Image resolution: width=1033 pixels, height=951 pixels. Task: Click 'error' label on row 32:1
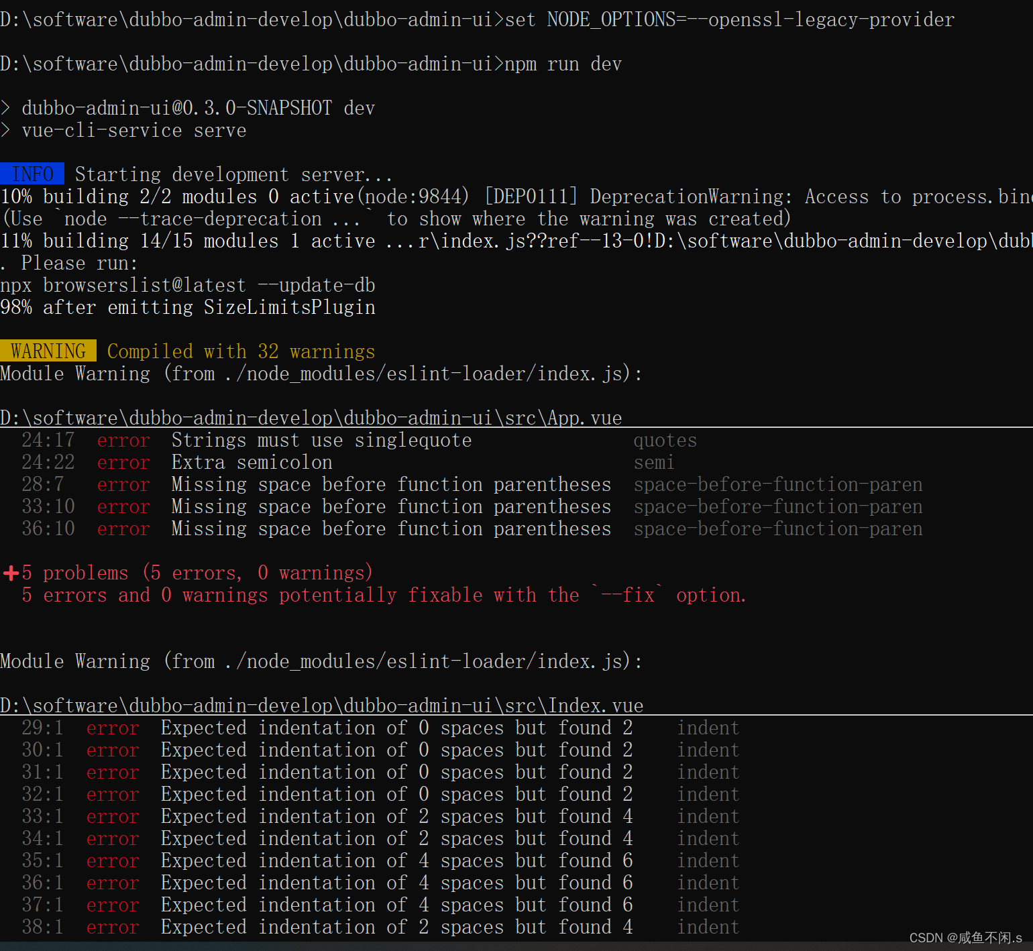click(x=113, y=794)
